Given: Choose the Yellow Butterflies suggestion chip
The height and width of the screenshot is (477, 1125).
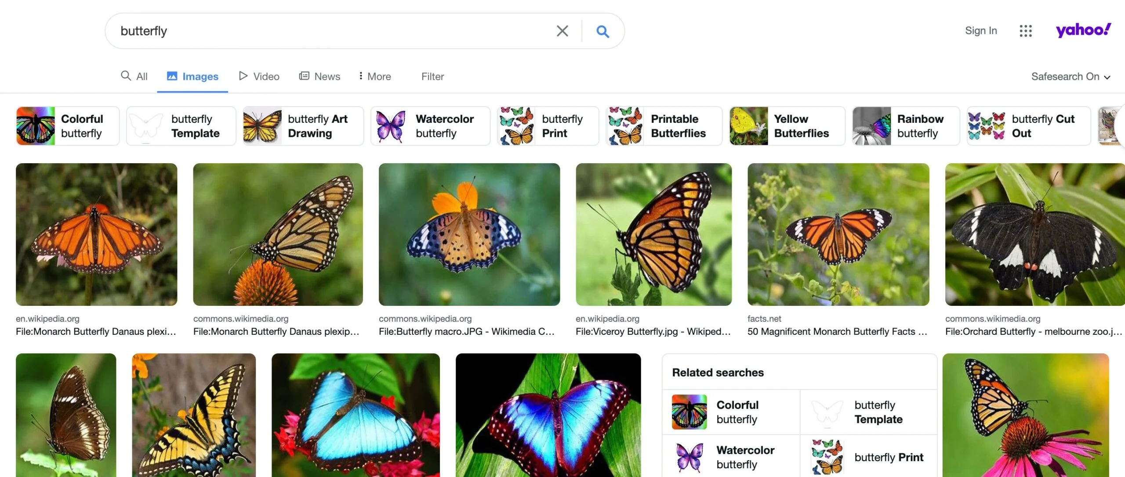Looking at the screenshot, I should [787, 126].
